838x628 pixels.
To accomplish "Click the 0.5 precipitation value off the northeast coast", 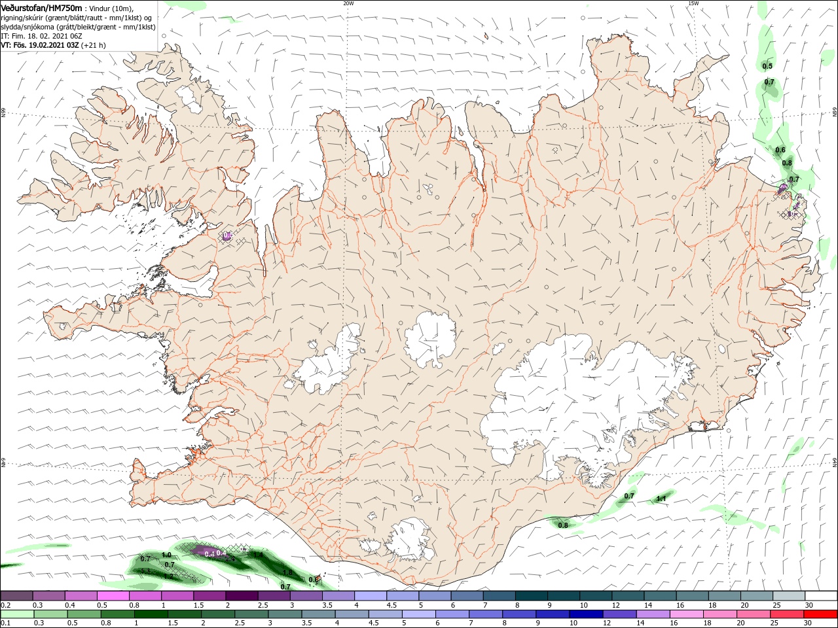I will tap(767, 66).
